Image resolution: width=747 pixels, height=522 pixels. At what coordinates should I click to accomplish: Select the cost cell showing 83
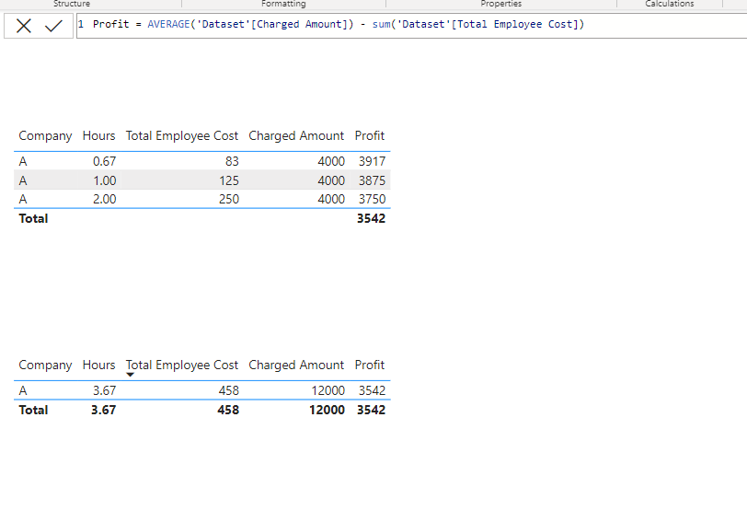point(232,162)
